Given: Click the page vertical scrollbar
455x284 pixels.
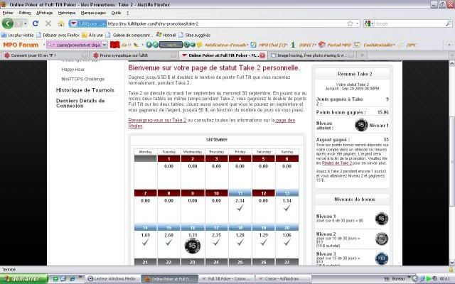Looking at the screenshot, I should [452, 163].
